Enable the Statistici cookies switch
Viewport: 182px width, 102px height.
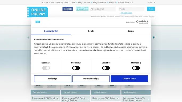coord(106,68)
